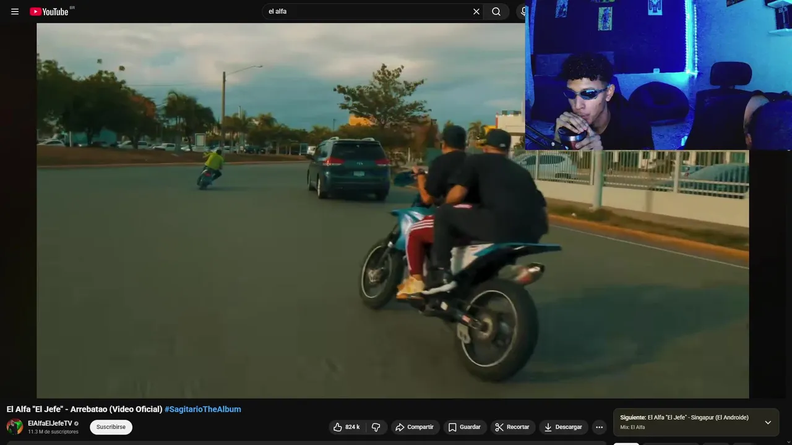This screenshot has height=445, width=792.
Task: Open the YouTube hamburger guide menu
Action: (15, 12)
